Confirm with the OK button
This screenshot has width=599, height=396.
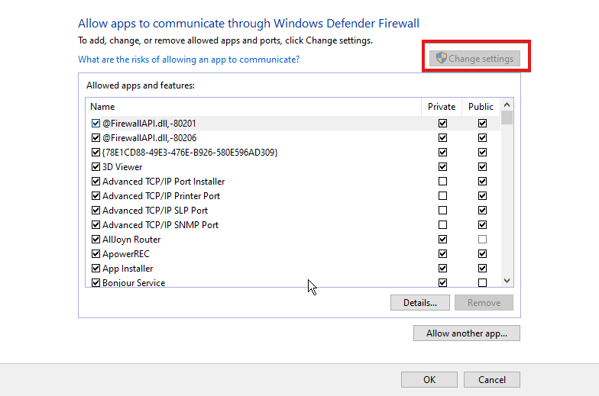pyautogui.click(x=429, y=380)
